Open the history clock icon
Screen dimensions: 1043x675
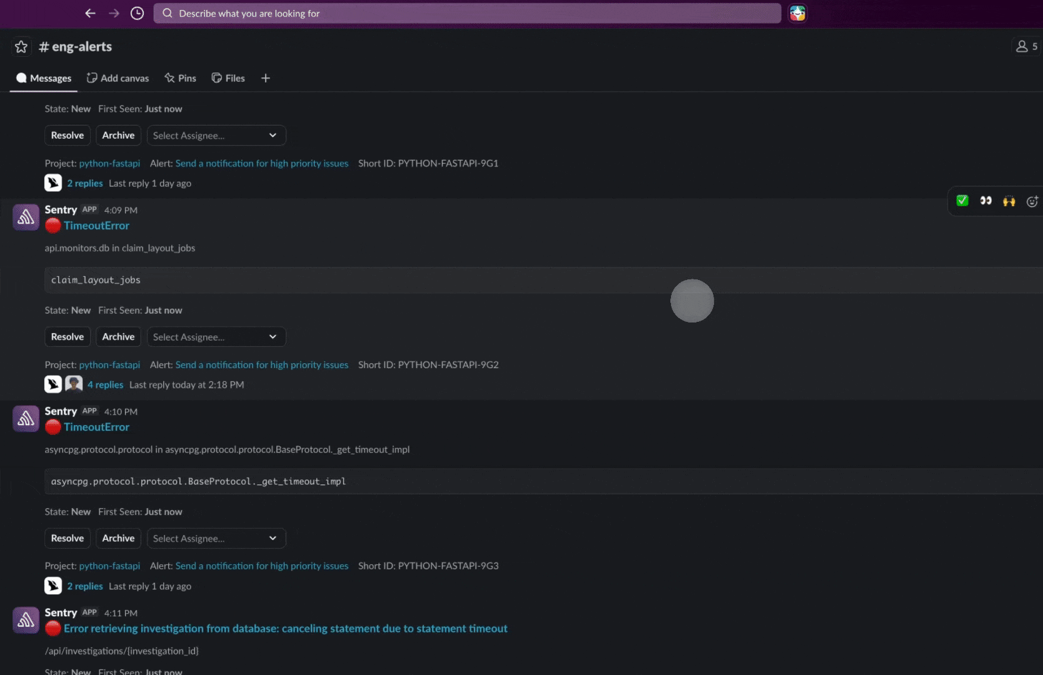point(137,13)
